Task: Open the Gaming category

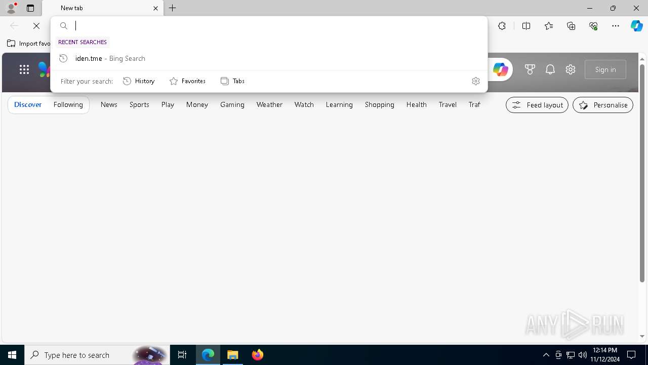Action: [232, 104]
